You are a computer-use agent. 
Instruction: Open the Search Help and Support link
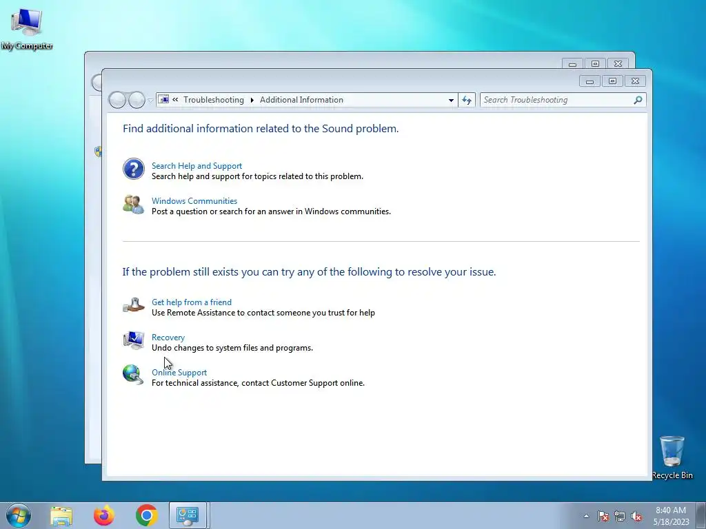pyautogui.click(x=196, y=166)
